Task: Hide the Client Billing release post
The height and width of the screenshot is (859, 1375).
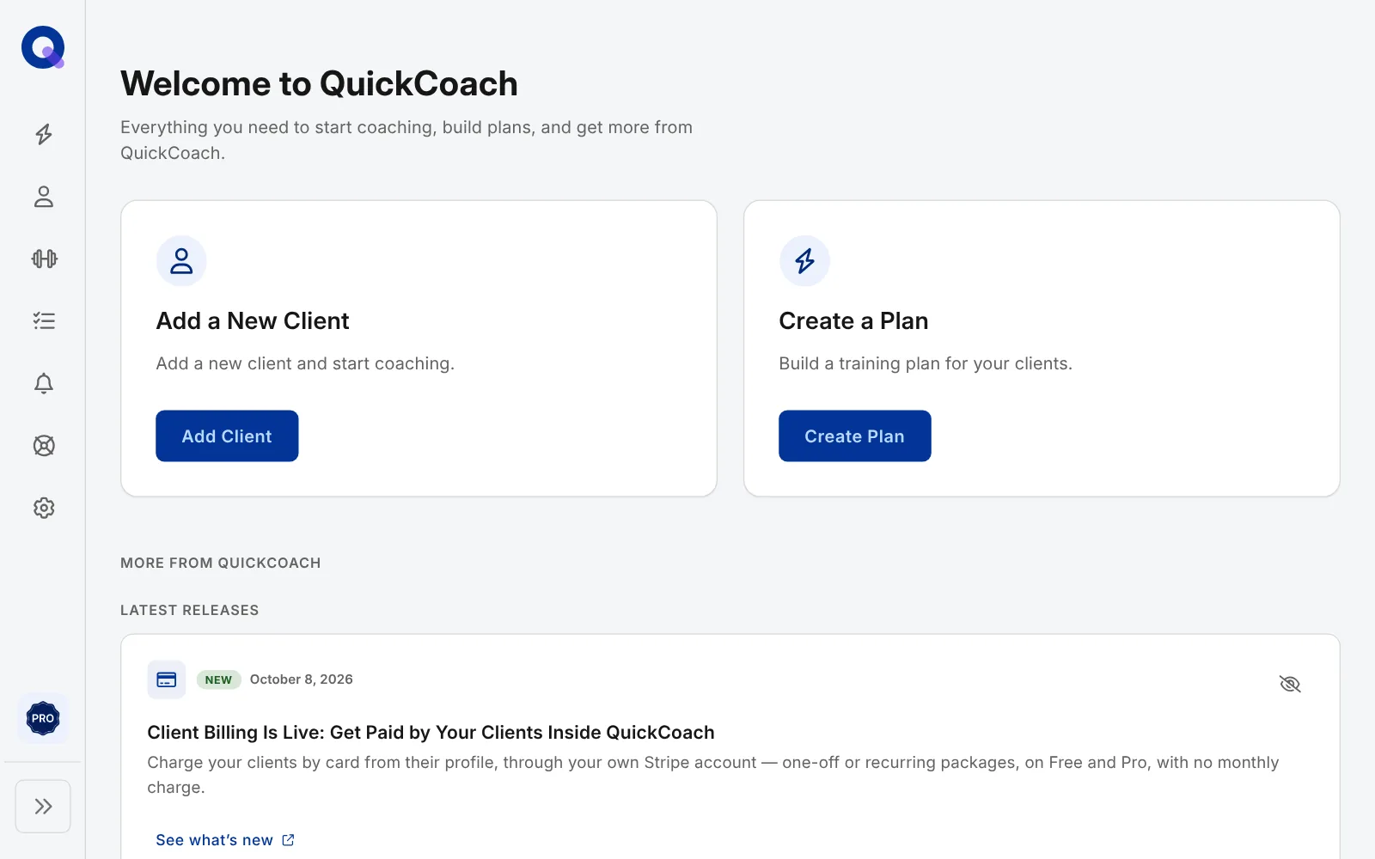Action: (1290, 684)
